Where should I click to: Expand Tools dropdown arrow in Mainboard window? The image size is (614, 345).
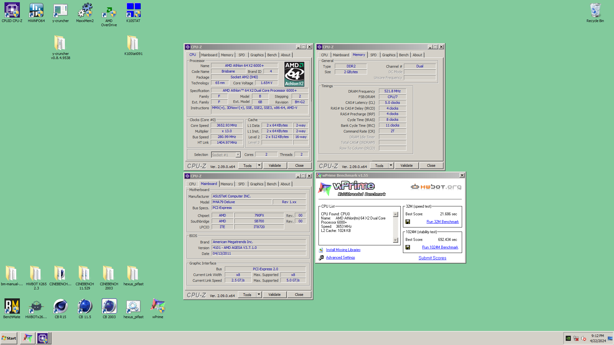pos(259,295)
